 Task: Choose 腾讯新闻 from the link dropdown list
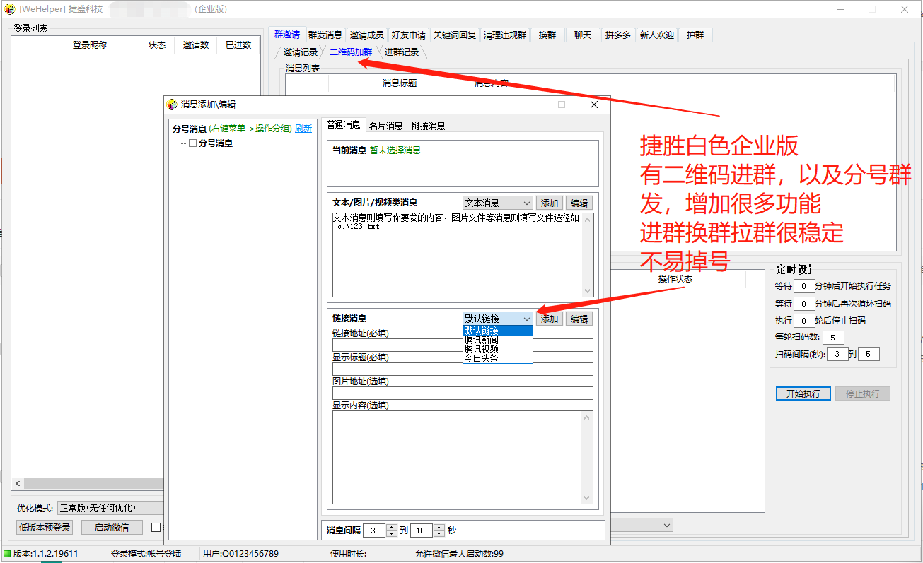[481, 340]
